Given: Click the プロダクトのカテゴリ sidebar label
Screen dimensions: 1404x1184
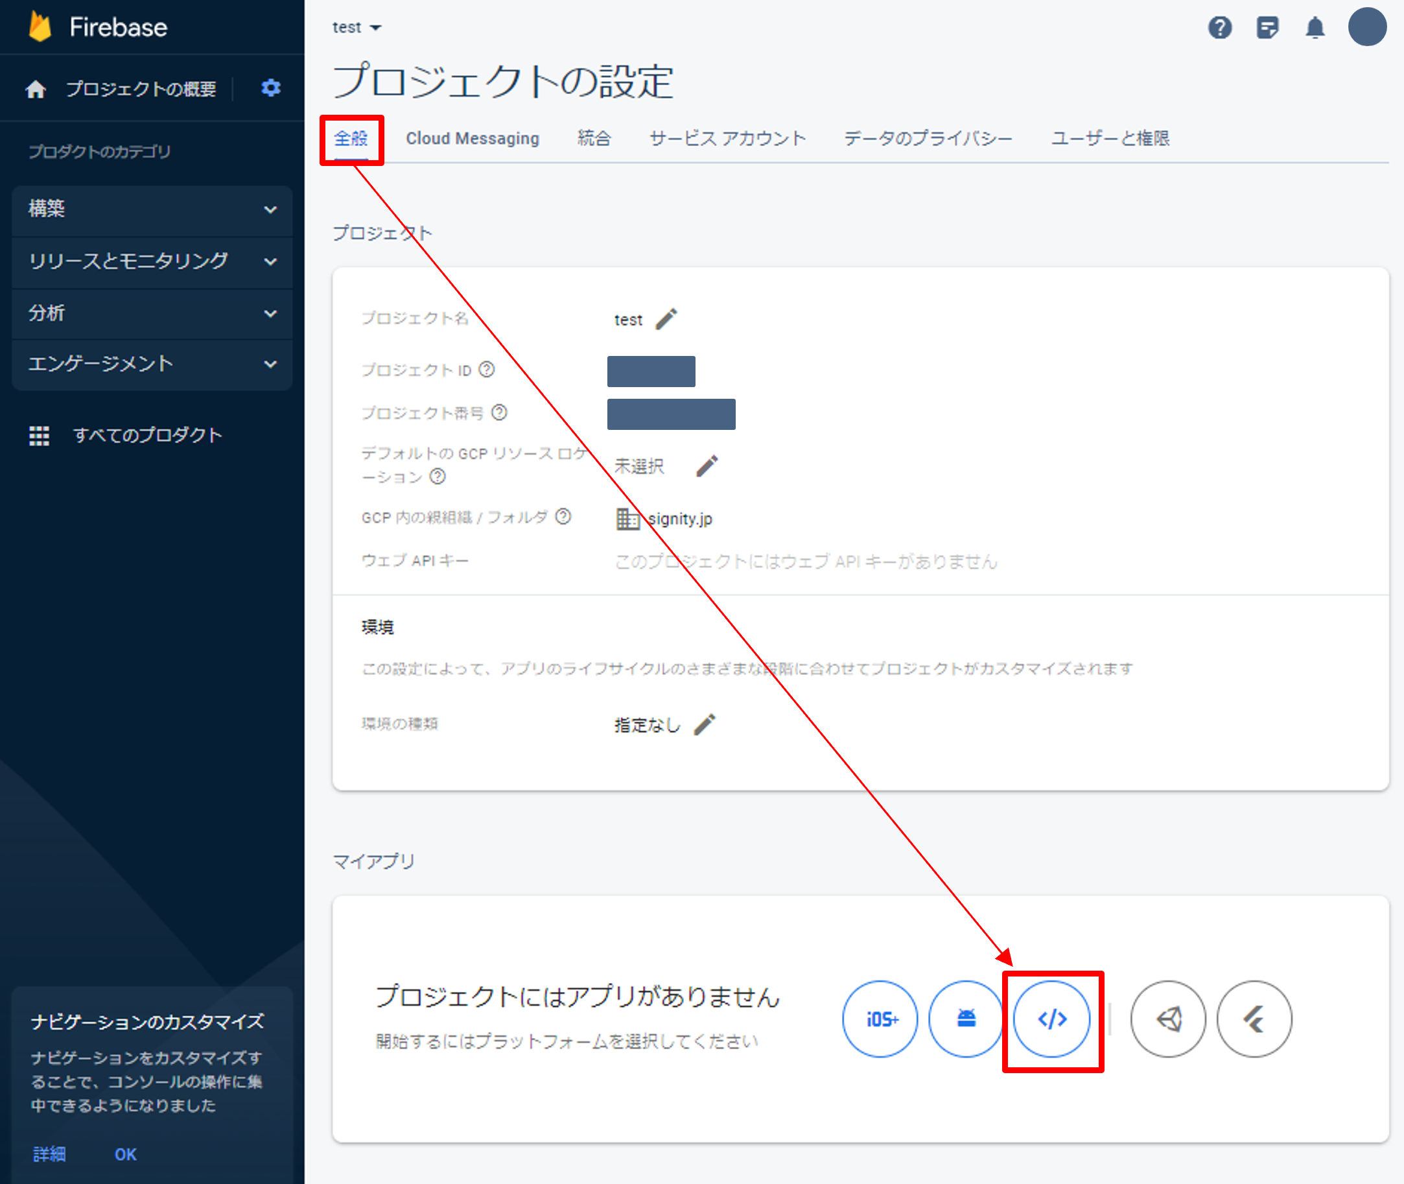Looking at the screenshot, I should coord(99,152).
